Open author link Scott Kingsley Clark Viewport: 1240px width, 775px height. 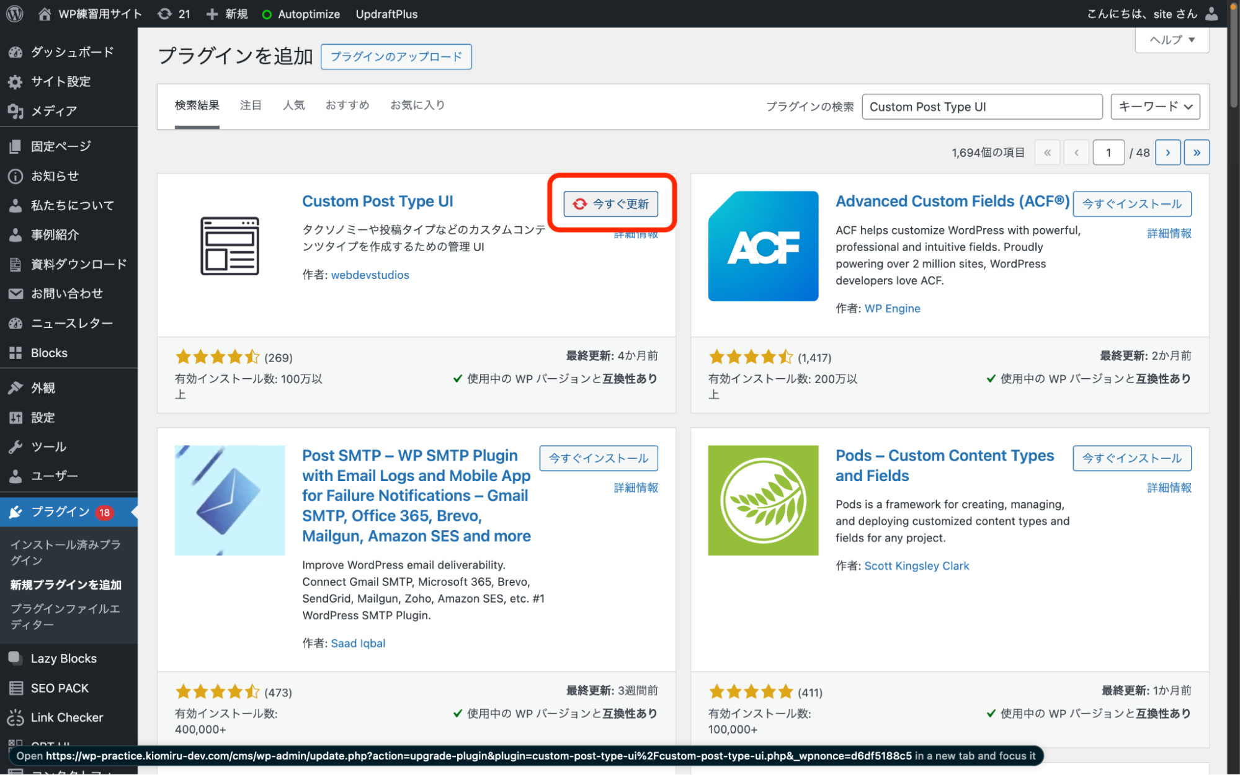pos(916,566)
